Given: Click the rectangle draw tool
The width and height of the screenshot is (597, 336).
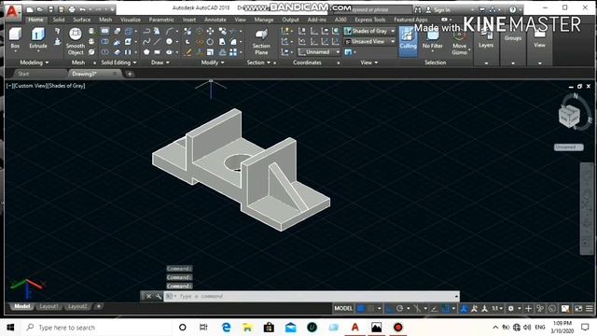Looking at the screenshot, I should 157,52.
